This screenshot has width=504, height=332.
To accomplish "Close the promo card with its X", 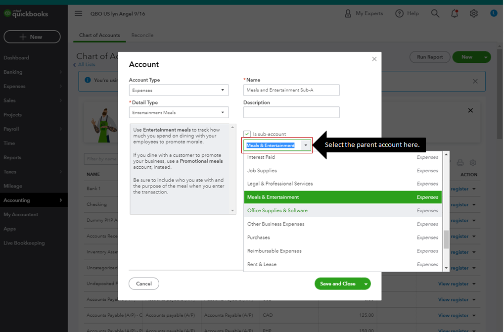I will (470, 110).
